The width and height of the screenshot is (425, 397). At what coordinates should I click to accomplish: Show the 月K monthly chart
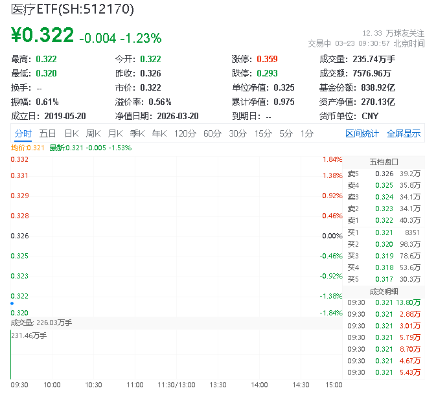coord(115,133)
